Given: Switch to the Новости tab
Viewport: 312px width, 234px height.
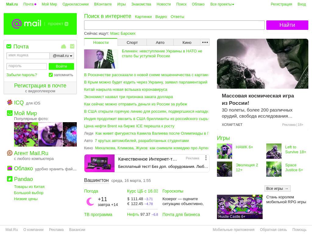Looking at the screenshot, I should click(x=101, y=42).
